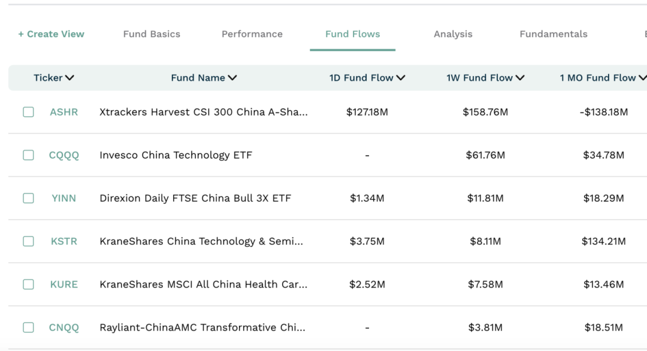Open the KURE ticker link
This screenshot has height=351, width=647.
click(64, 285)
